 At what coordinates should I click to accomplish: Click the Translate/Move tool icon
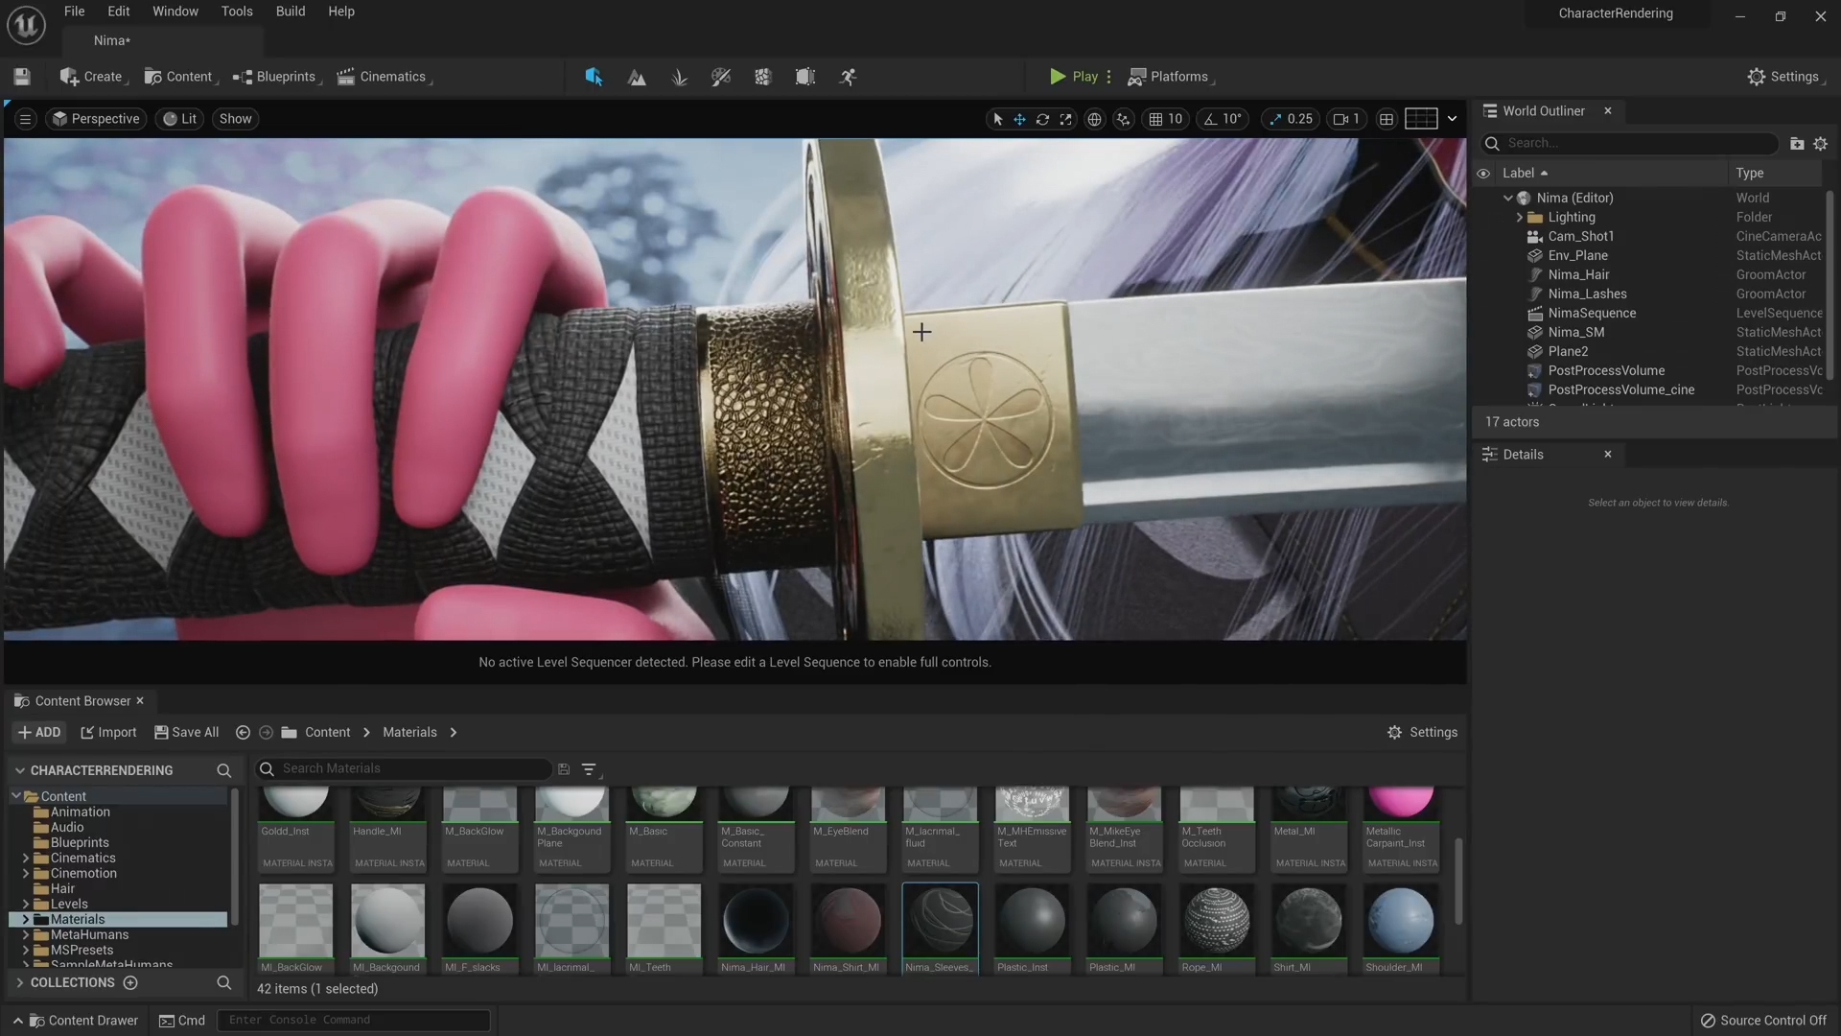point(1019,119)
